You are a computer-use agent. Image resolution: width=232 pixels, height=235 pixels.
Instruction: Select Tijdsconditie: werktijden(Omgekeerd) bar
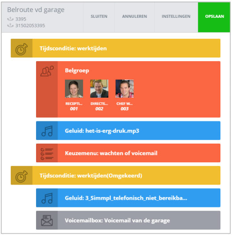pos(115,176)
